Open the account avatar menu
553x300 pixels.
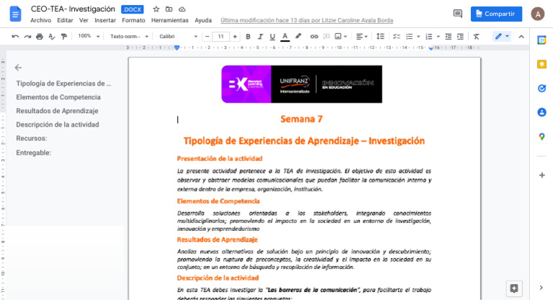[538, 14]
